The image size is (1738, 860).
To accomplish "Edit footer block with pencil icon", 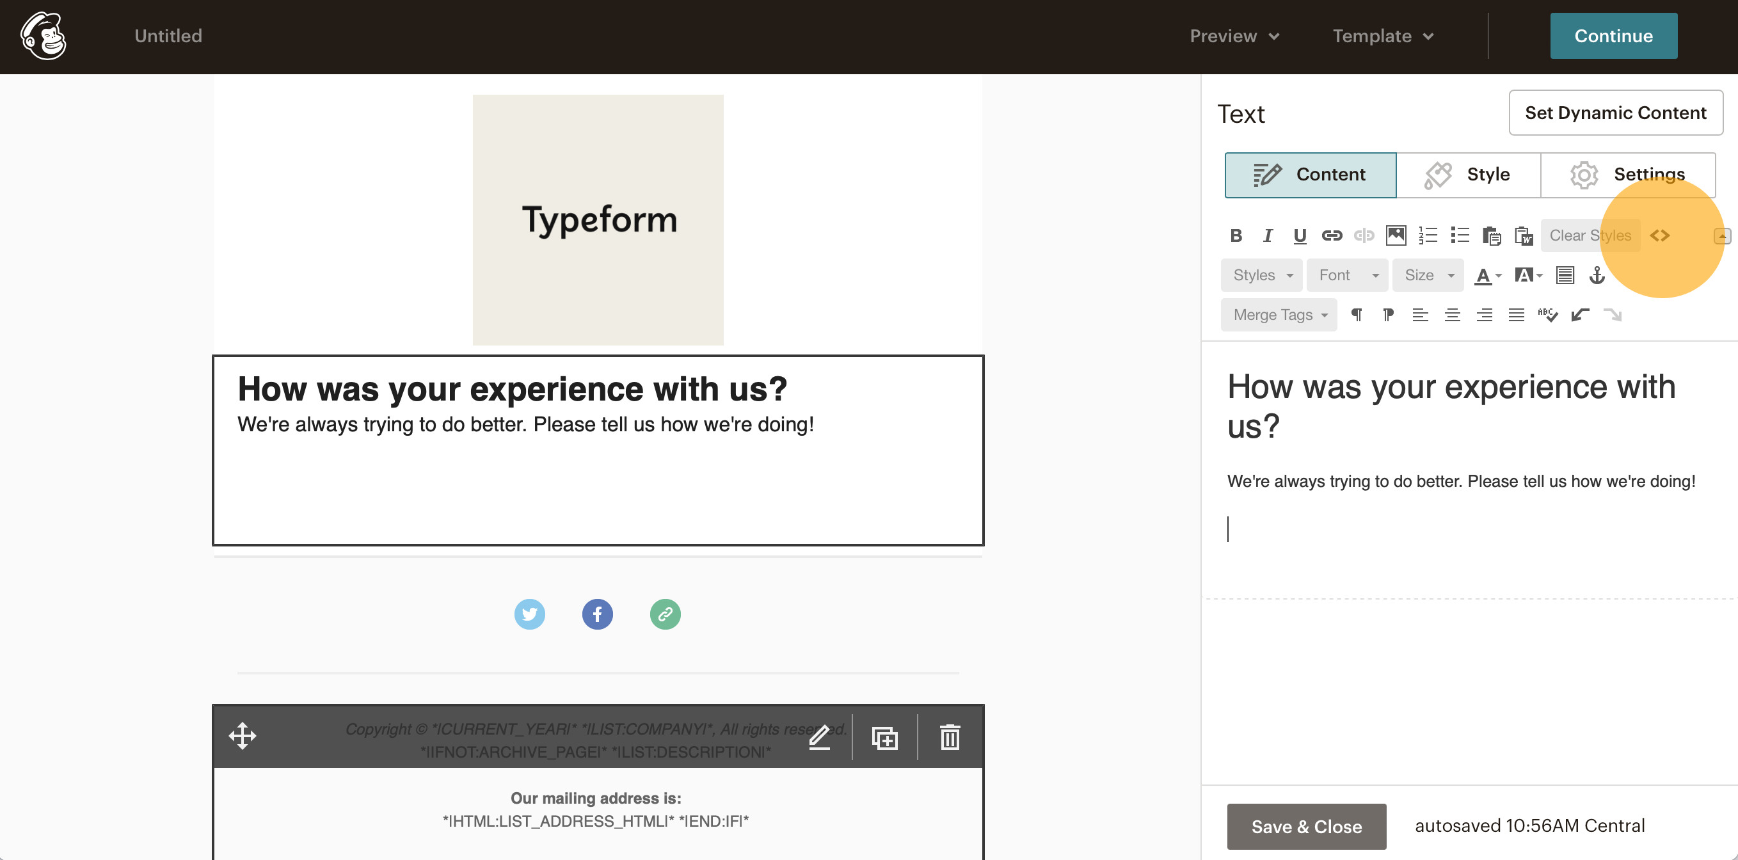I will click(820, 737).
